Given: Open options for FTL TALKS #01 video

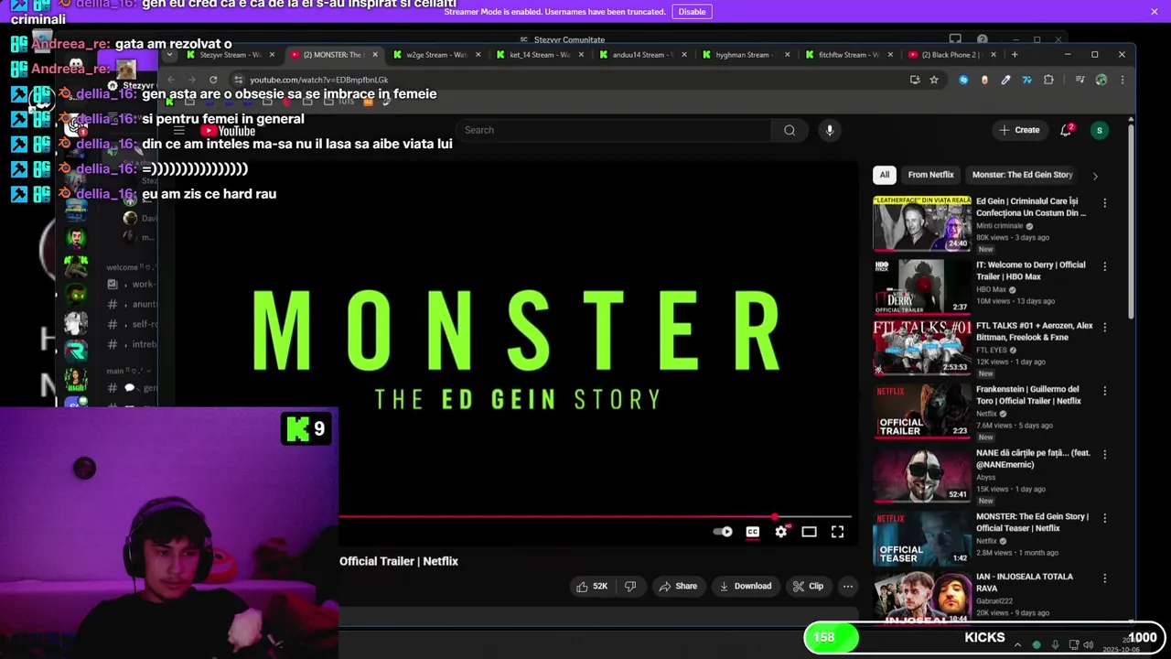Looking at the screenshot, I should (x=1104, y=327).
